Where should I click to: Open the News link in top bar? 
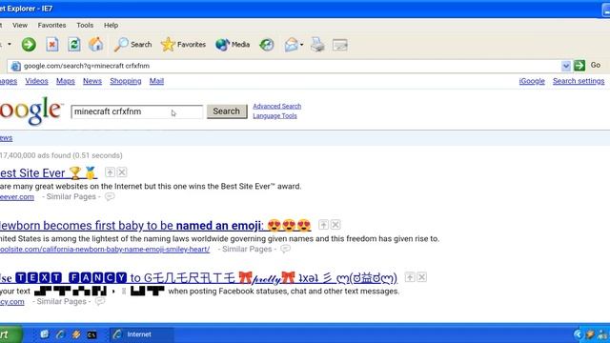click(92, 81)
